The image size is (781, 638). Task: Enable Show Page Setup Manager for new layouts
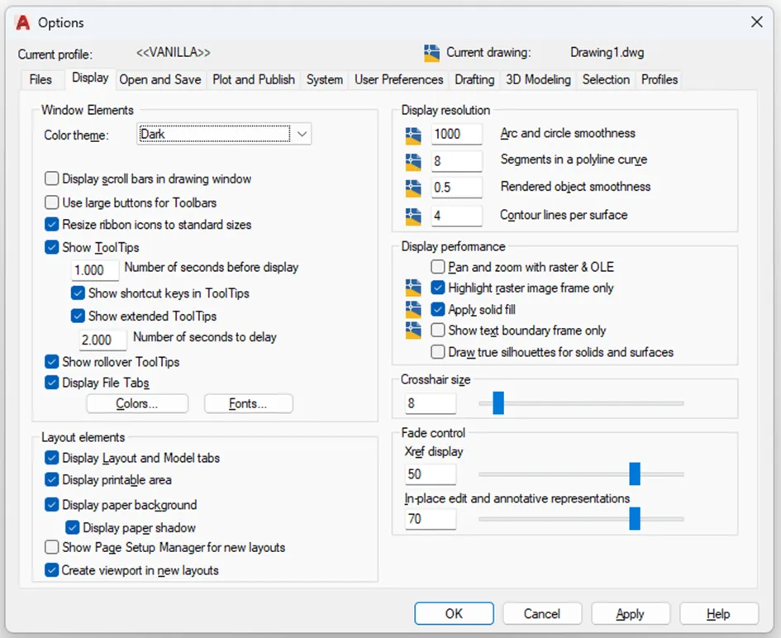click(x=51, y=547)
